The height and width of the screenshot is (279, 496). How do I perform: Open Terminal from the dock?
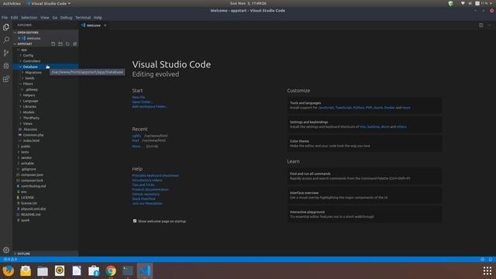pos(128,270)
